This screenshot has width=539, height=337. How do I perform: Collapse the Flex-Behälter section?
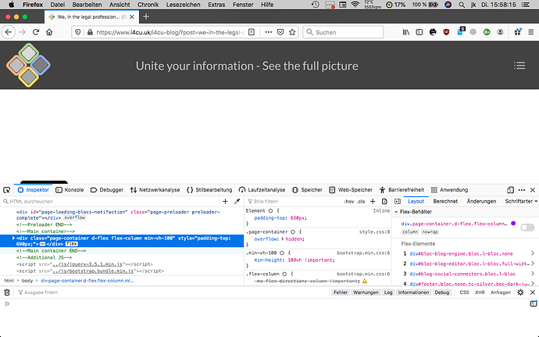coord(396,212)
